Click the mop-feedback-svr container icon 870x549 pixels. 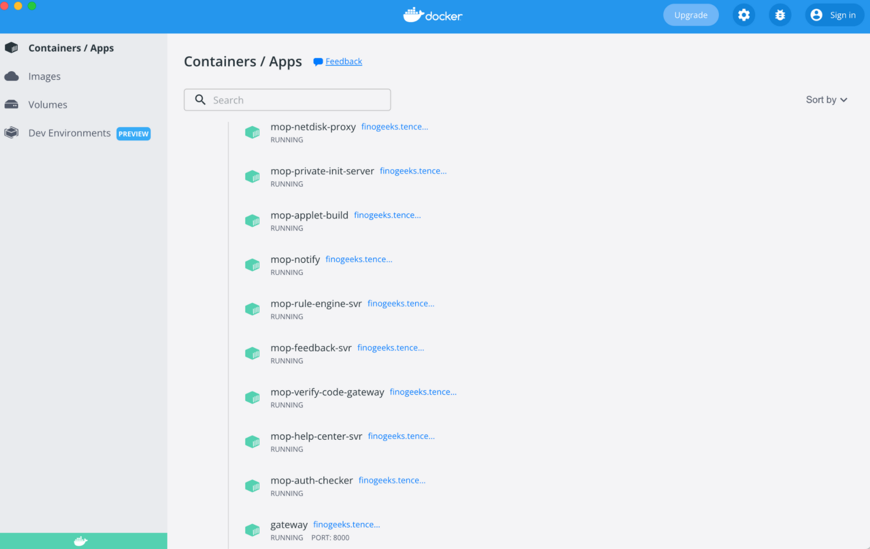pos(253,353)
